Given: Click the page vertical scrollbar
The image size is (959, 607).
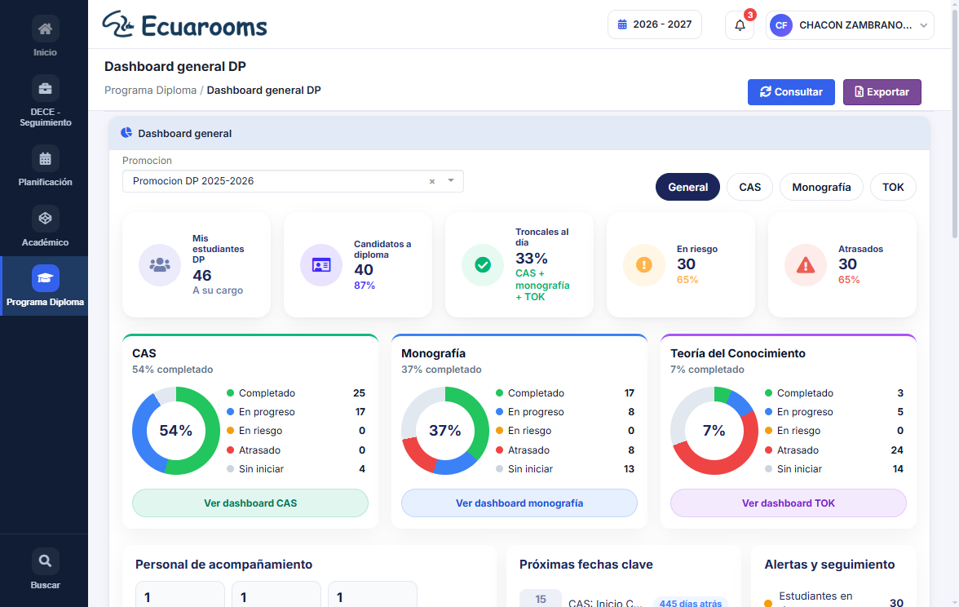Looking at the screenshot, I should [955, 122].
